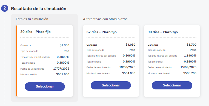The width and height of the screenshot is (209, 106).
Task: Open the 30 días - Plazo fijo card title
Action: (35, 32)
